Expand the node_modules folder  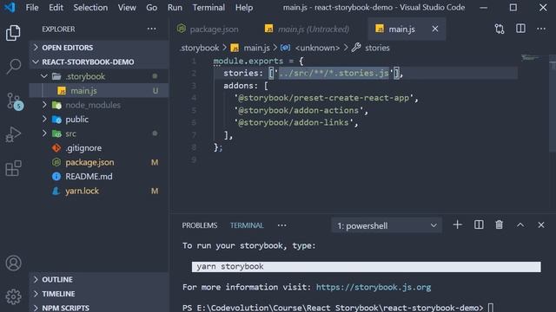[x=99, y=105]
